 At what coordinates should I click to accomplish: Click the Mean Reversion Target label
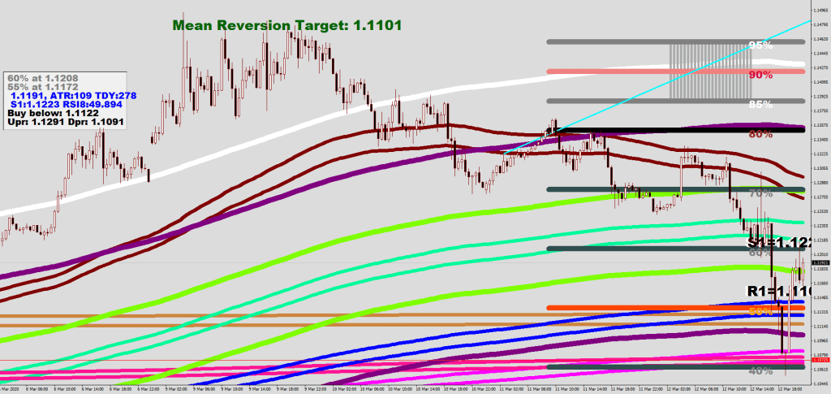point(287,25)
